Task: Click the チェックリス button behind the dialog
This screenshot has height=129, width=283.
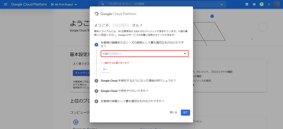Action: click(x=82, y=73)
